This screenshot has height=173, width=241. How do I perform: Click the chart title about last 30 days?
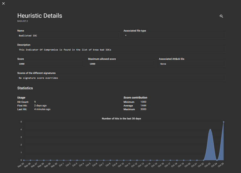[x=121, y=118]
